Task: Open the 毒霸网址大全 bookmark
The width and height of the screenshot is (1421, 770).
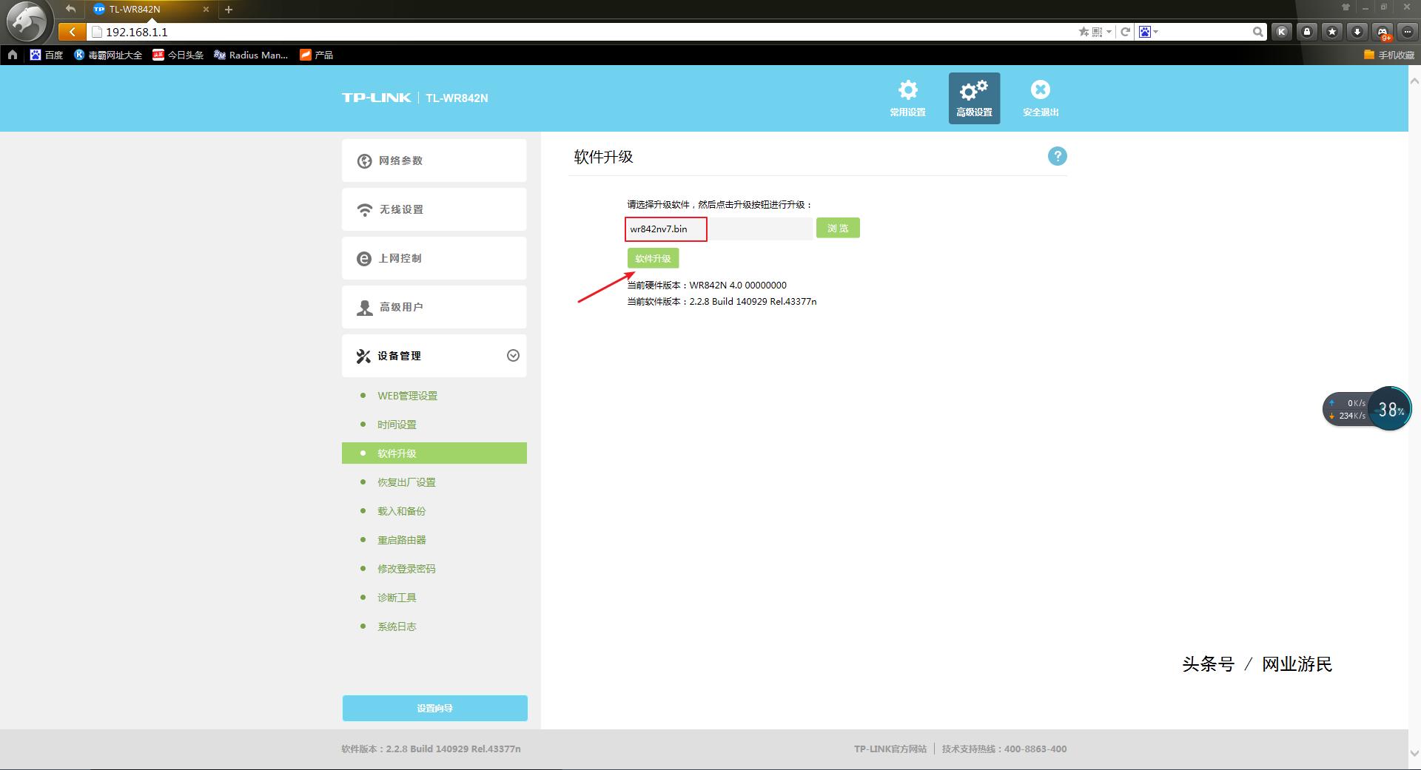Action: coord(108,55)
